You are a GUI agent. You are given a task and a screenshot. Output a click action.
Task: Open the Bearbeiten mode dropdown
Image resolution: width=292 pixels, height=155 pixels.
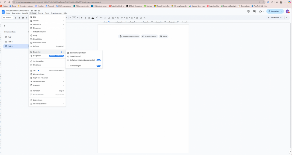coord(275,18)
